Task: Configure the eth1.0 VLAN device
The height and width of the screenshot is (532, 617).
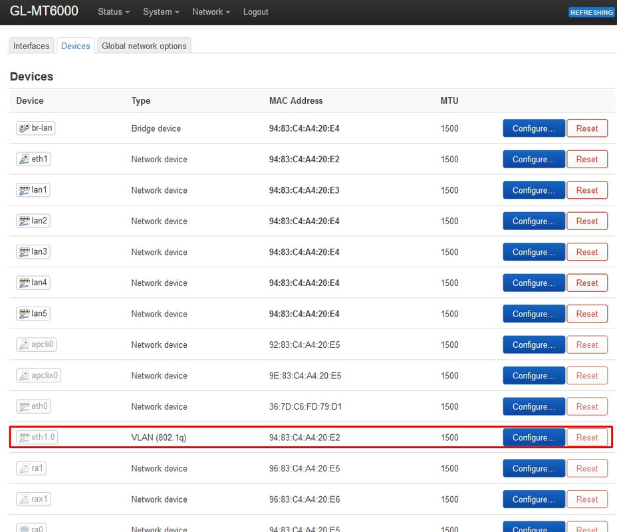Action: pyautogui.click(x=534, y=438)
